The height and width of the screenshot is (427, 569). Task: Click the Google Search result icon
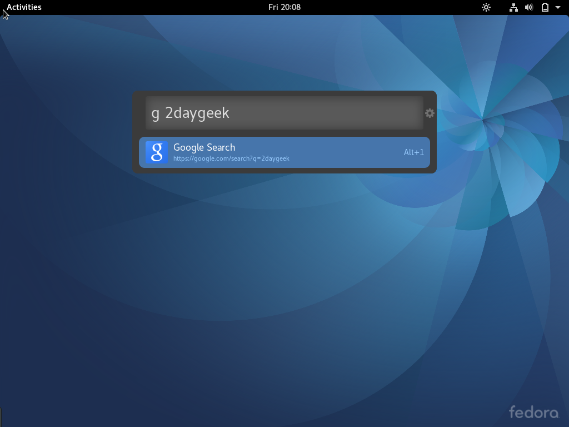click(x=157, y=152)
